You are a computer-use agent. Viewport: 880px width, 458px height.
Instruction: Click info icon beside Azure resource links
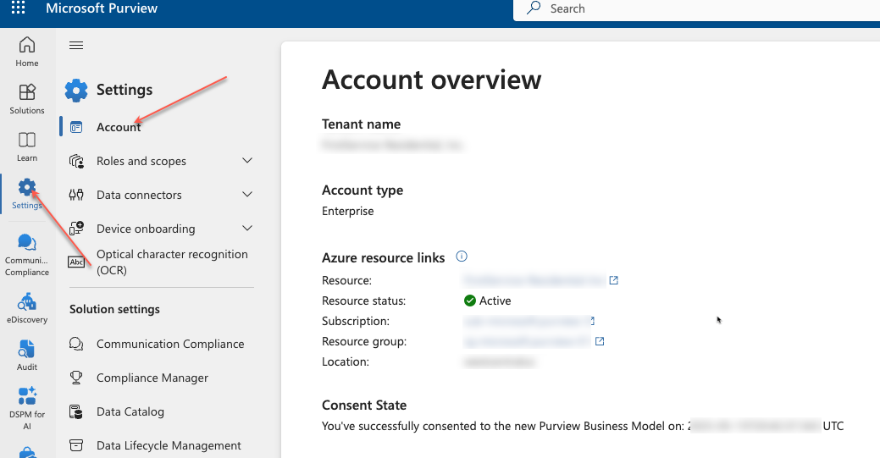point(462,257)
